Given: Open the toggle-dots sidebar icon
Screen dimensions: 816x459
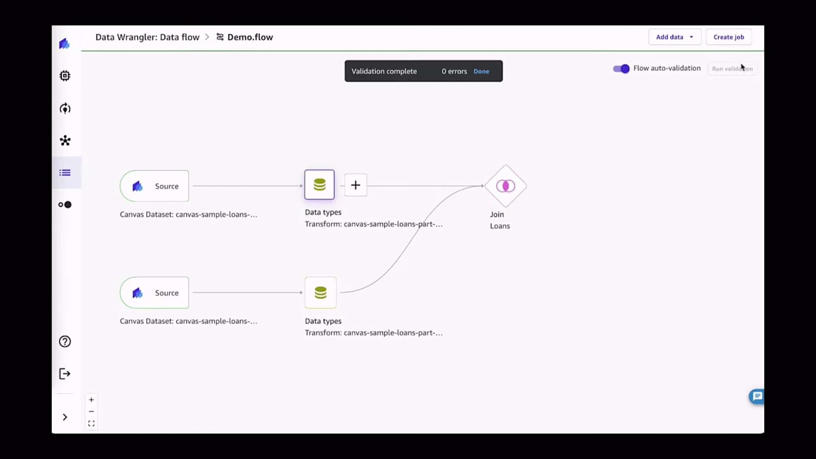Looking at the screenshot, I should click(x=65, y=205).
